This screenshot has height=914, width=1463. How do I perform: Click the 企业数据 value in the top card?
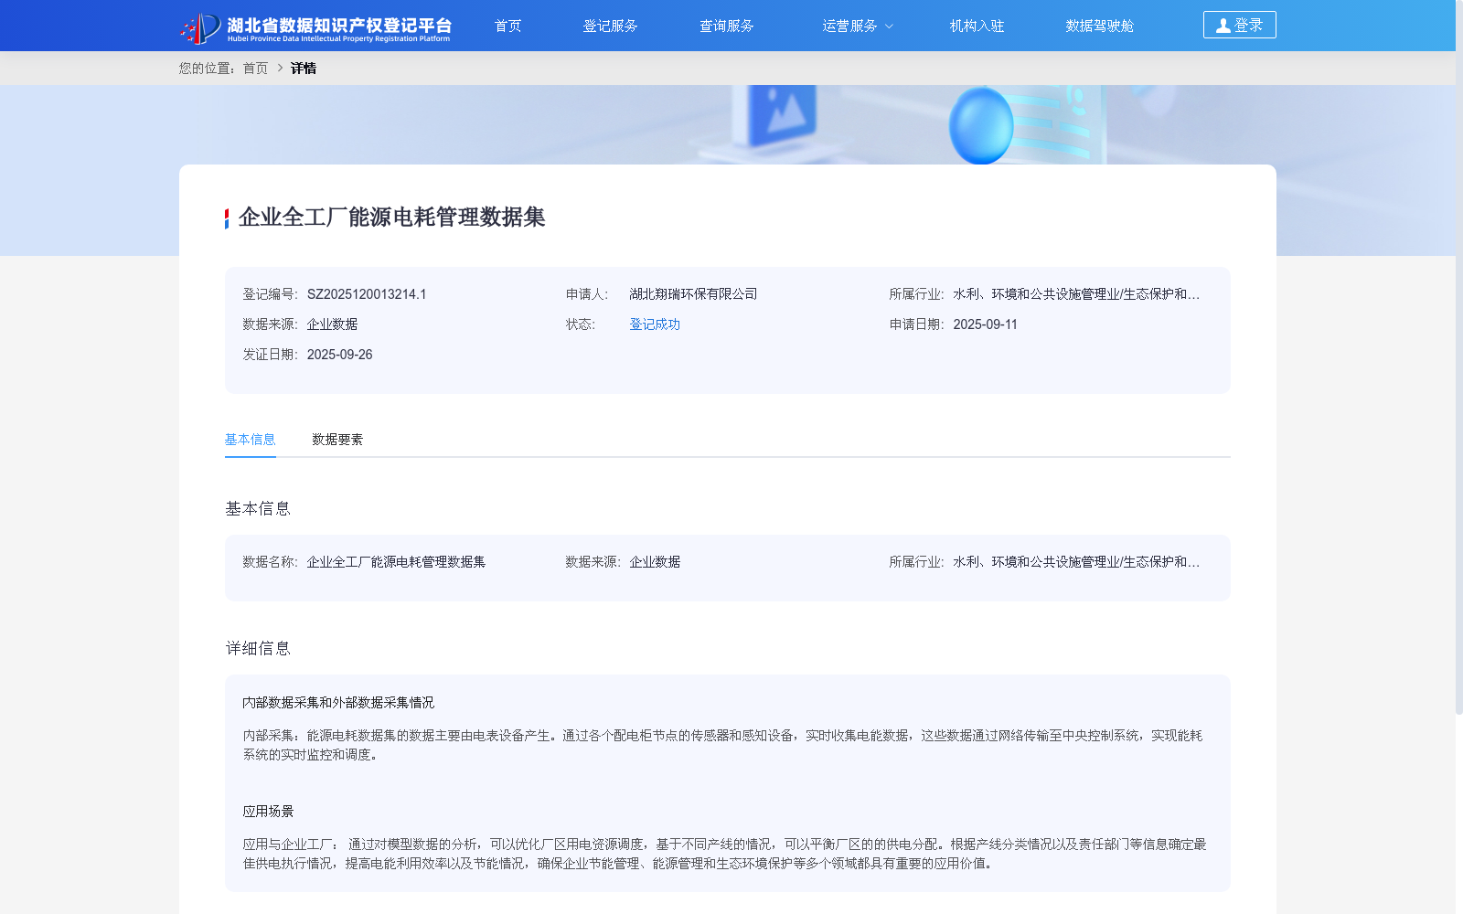[332, 324]
